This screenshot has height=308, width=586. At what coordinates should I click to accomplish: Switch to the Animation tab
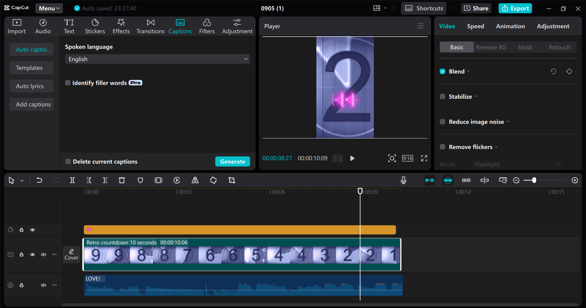coord(510,26)
